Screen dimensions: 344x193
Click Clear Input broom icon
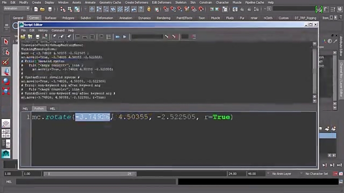point(61,37)
